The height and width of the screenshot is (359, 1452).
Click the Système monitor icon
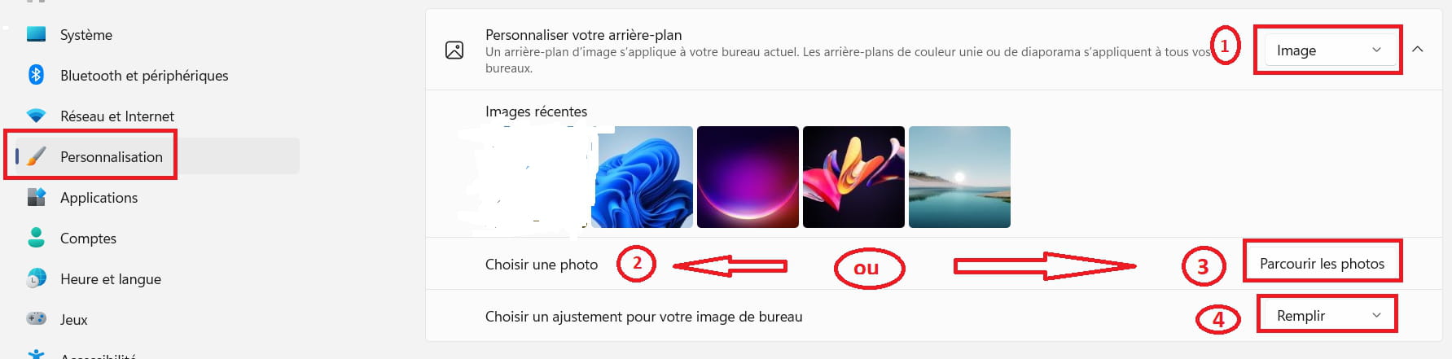pos(37,34)
